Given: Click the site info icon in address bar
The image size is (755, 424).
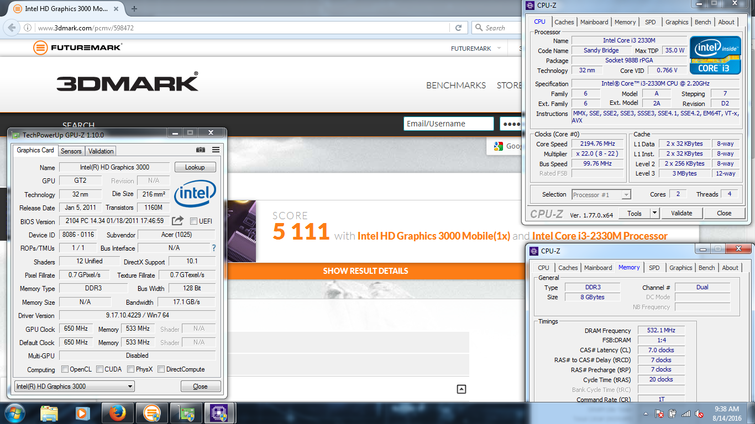Looking at the screenshot, I should (28, 28).
